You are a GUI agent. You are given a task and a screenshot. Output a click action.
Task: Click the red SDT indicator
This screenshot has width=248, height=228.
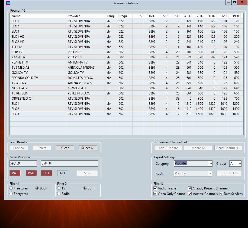(46, 173)
